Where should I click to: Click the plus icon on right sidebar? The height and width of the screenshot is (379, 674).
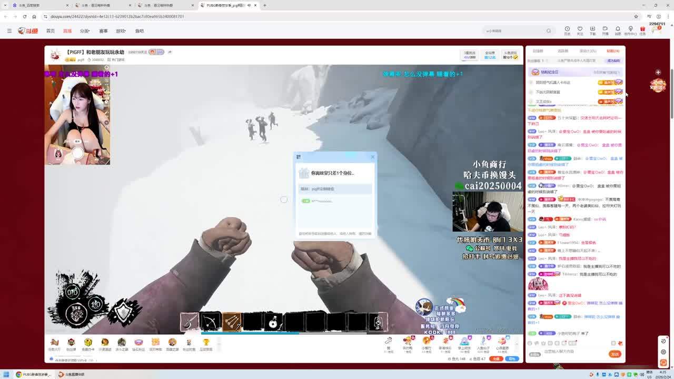click(658, 72)
